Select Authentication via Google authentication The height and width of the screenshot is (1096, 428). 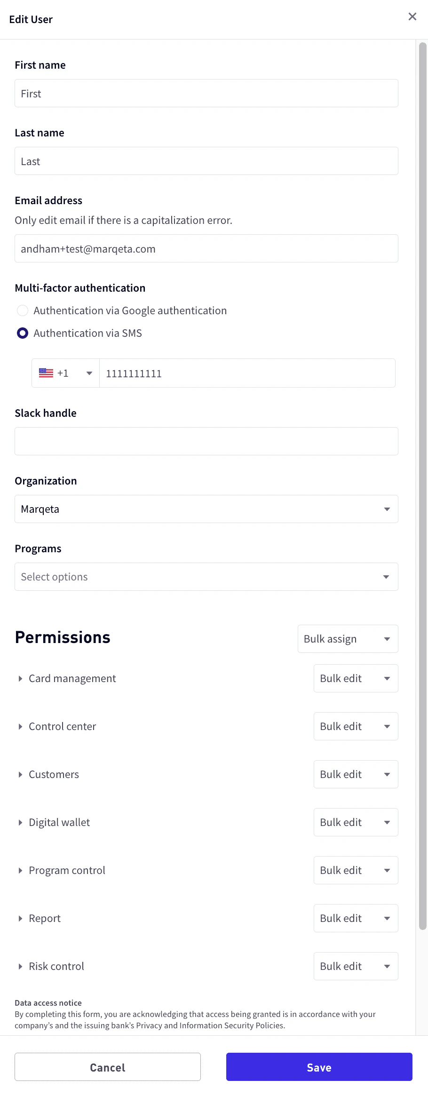[23, 310]
